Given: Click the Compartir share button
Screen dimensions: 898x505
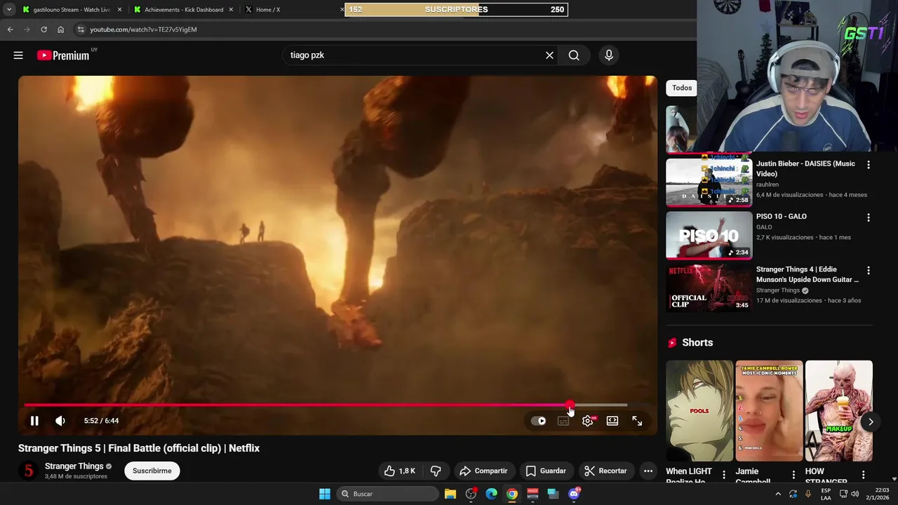Looking at the screenshot, I should 483,471.
